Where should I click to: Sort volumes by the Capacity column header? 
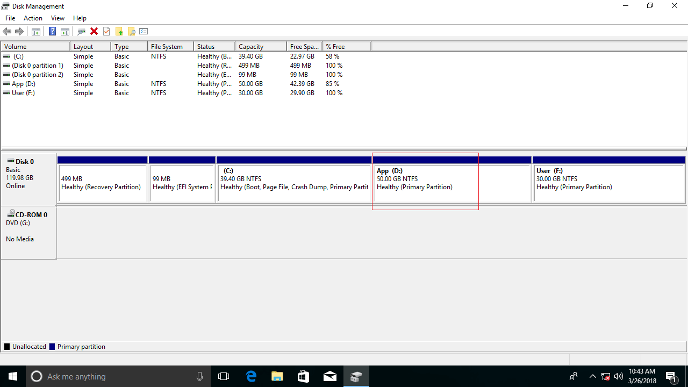(260, 47)
